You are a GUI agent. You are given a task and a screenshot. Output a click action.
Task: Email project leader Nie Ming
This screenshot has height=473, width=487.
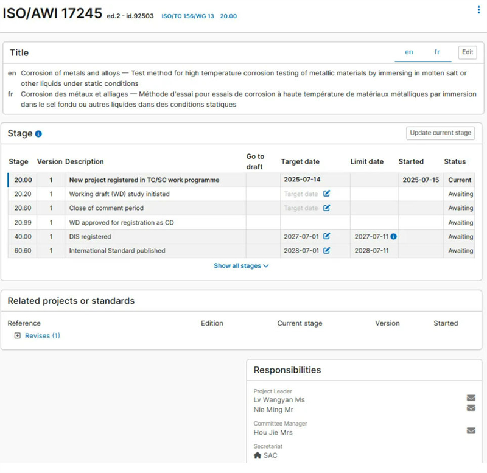pyautogui.click(x=471, y=408)
